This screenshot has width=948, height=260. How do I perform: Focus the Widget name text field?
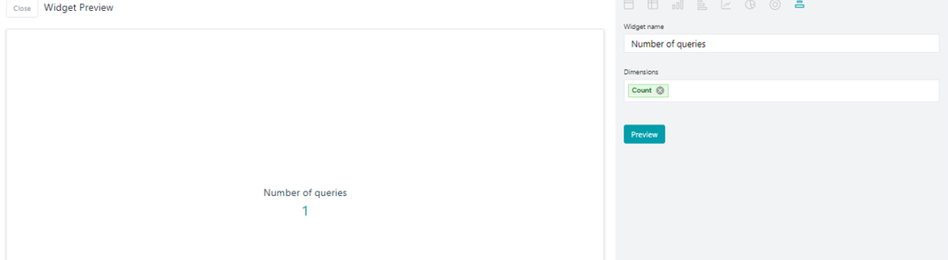[x=781, y=43]
